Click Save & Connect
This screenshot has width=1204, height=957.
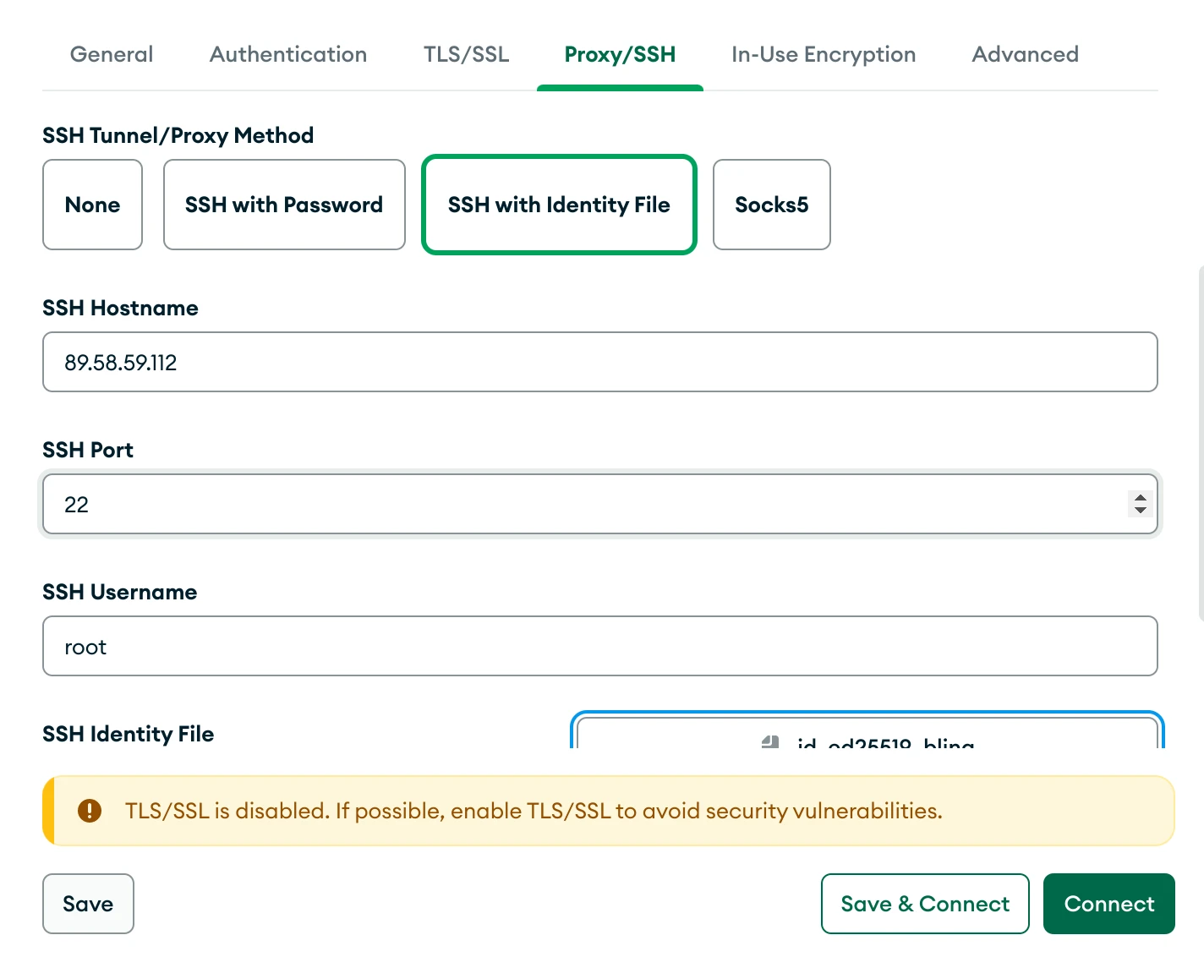click(924, 903)
